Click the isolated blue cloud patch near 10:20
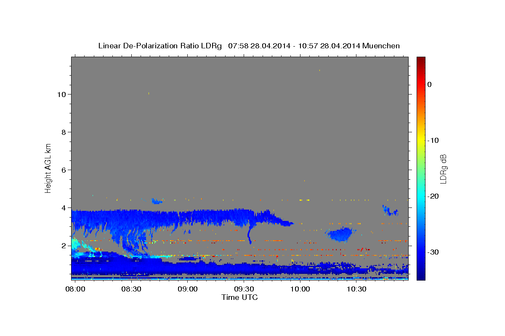This screenshot has height=336, width=505. tap(340, 234)
